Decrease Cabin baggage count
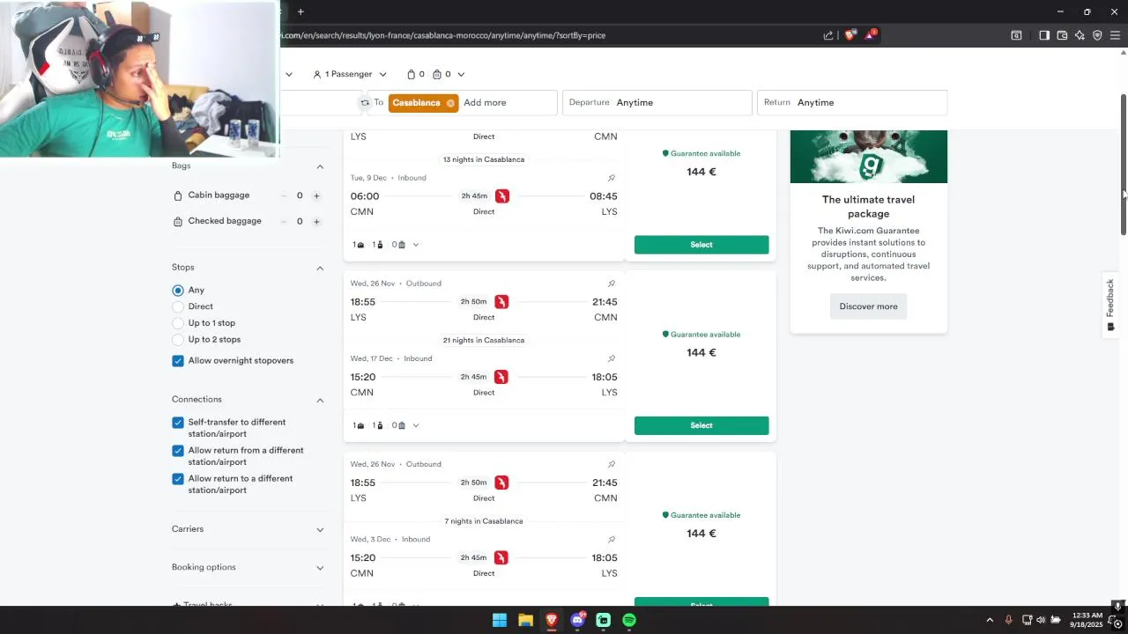The width and height of the screenshot is (1128, 634). point(284,195)
